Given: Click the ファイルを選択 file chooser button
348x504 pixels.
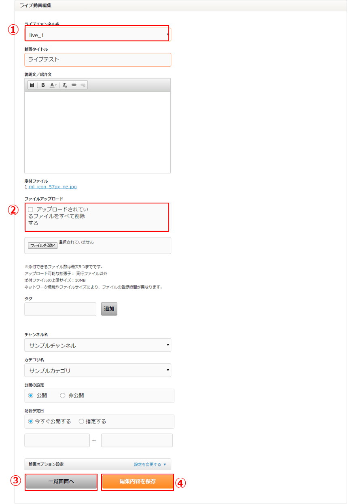Looking at the screenshot, I should (42, 246).
